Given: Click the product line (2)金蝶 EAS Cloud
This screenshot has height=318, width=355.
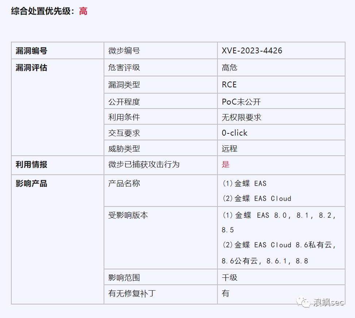Looking at the screenshot, I should pyautogui.click(x=256, y=198).
